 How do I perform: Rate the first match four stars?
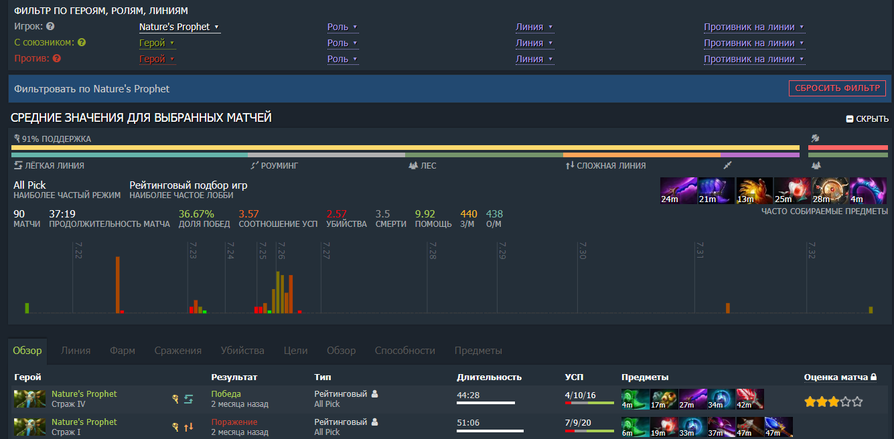point(846,402)
